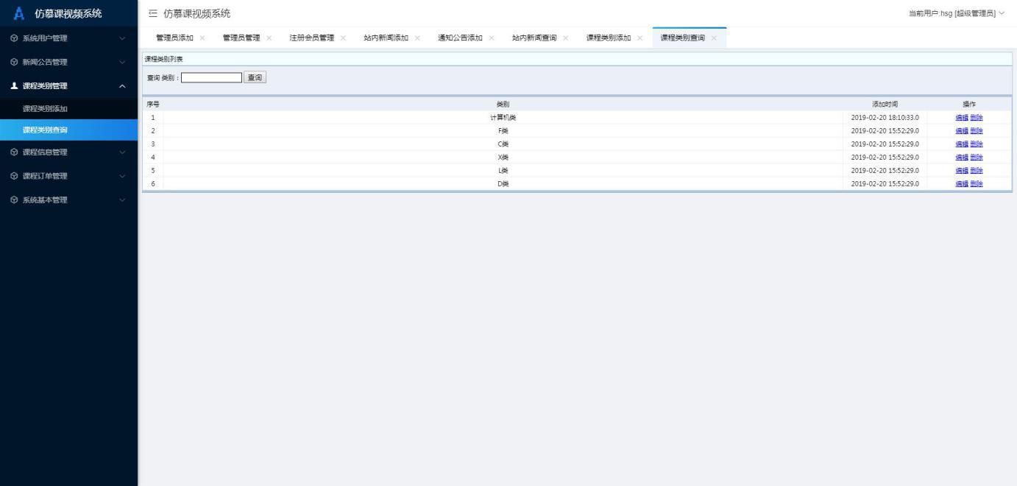
Task: Switch to 站内新闻查询 tab
Action: 535,38
